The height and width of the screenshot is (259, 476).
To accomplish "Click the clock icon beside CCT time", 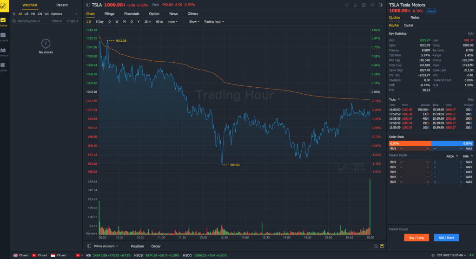I will coord(433,255).
